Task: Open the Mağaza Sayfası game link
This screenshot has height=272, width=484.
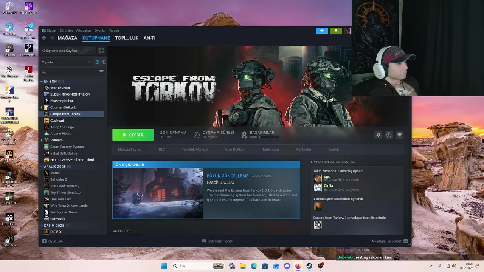Action: point(130,150)
